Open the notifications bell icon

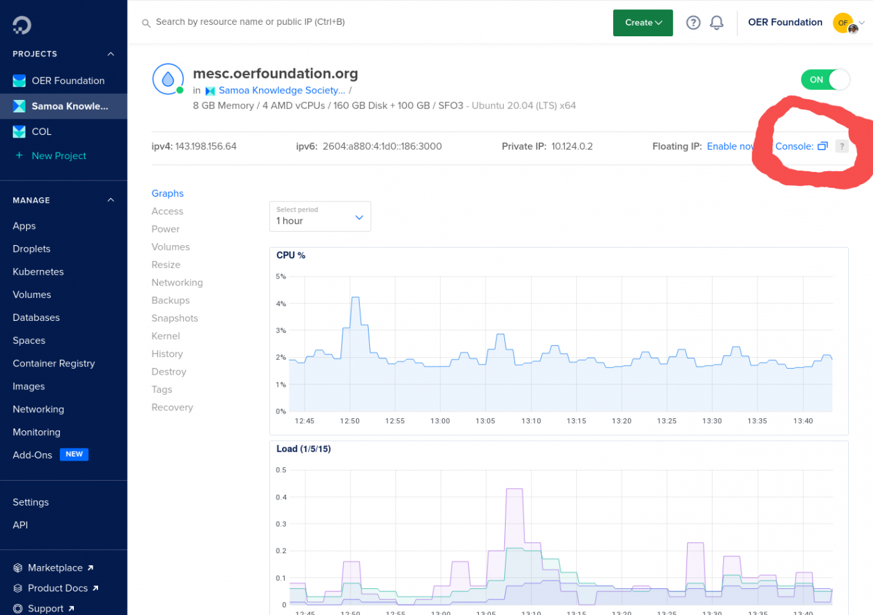[717, 23]
